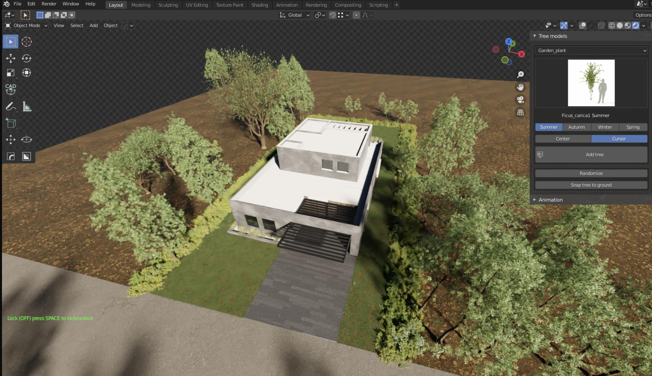Screen dimensions: 652x376
Task: Switch to the Shading workspace tab
Action: [x=259, y=5]
